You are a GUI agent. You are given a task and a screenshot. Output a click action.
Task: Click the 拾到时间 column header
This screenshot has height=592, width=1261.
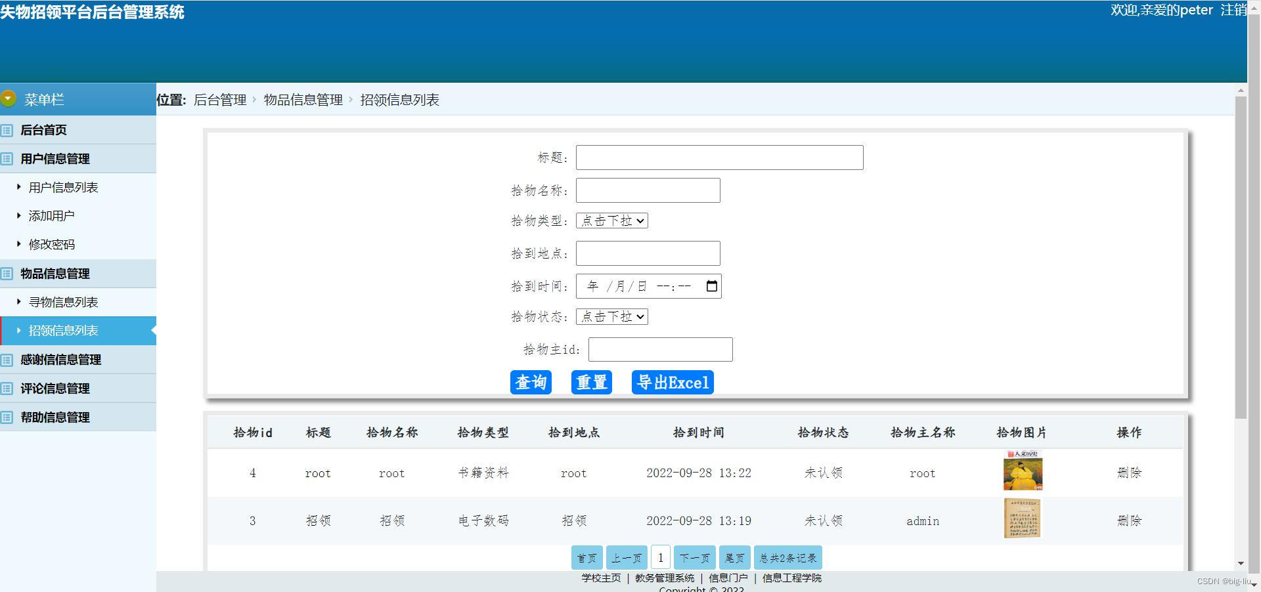coord(699,433)
